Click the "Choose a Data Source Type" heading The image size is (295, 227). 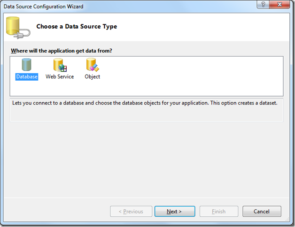click(x=77, y=27)
